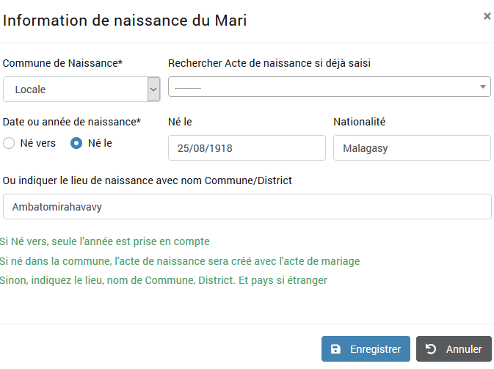The image size is (494, 369).
Task: Click the lieu de naissance text field
Action: (247, 207)
